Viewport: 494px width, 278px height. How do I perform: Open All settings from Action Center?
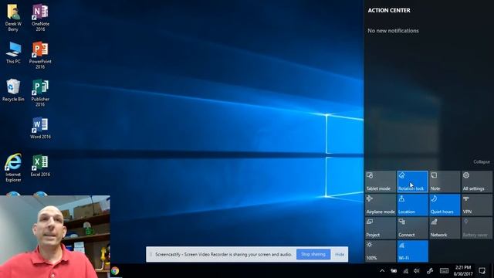[x=477, y=182]
